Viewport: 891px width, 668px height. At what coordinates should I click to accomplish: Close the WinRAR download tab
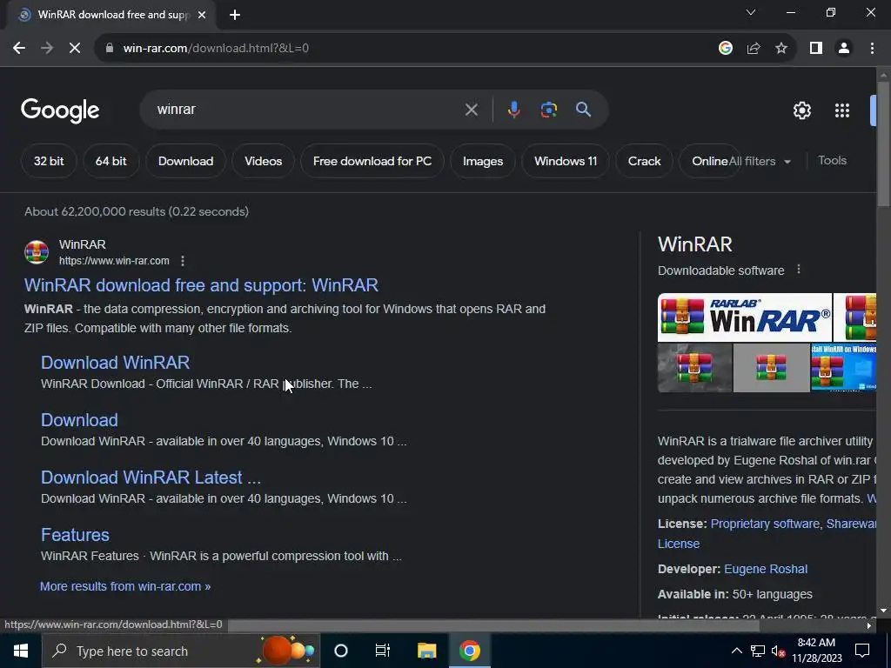click(x=201, y=16)
